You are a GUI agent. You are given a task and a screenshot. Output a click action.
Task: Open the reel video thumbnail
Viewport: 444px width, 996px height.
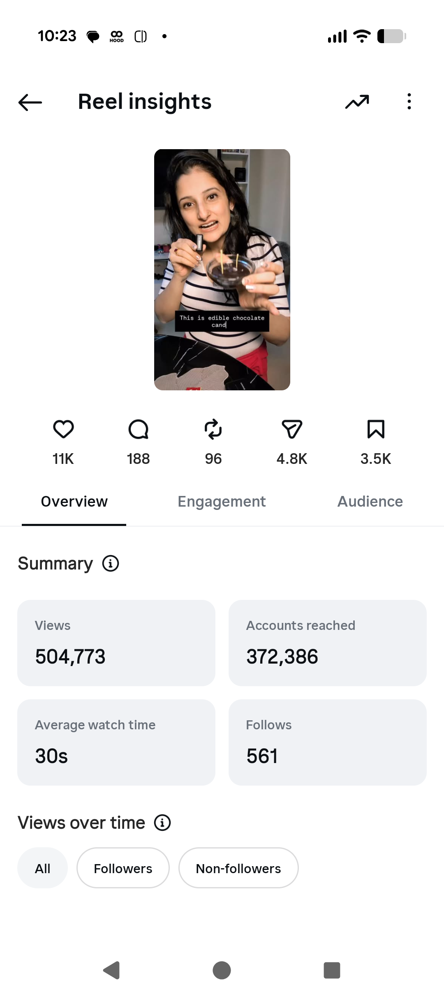pos(222,270)
